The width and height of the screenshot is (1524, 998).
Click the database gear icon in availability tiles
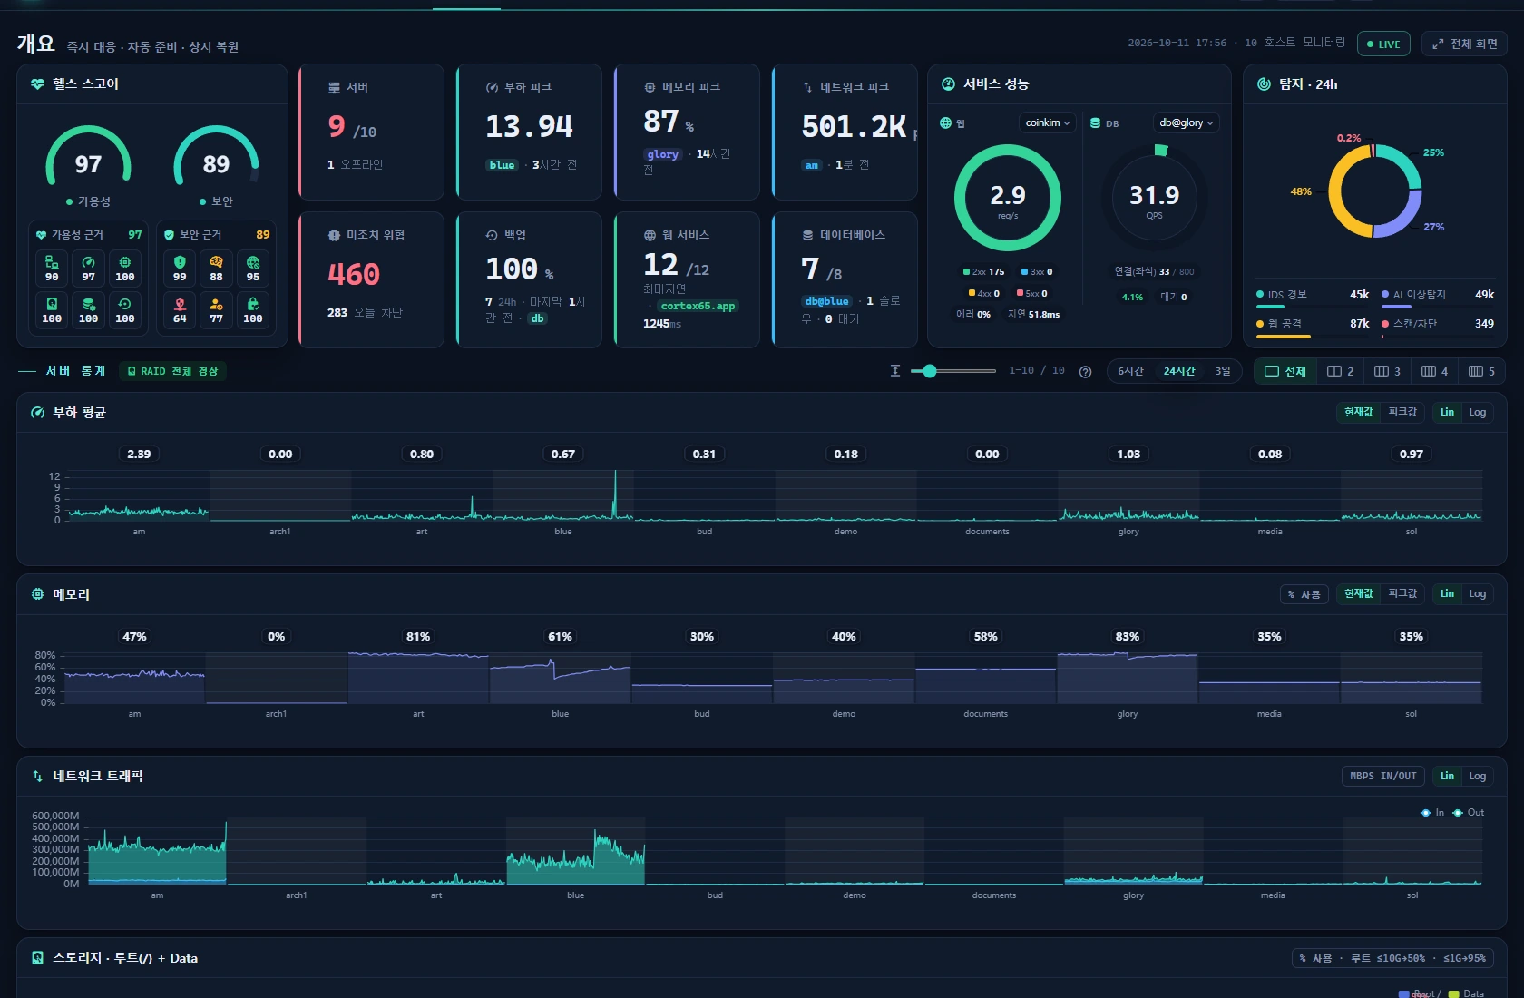coord(88,304)
